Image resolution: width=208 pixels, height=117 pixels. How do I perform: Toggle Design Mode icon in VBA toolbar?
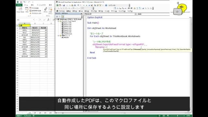tap(92, 5)
